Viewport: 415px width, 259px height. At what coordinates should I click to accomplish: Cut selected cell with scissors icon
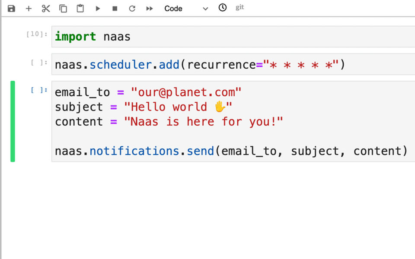point(46,9)
